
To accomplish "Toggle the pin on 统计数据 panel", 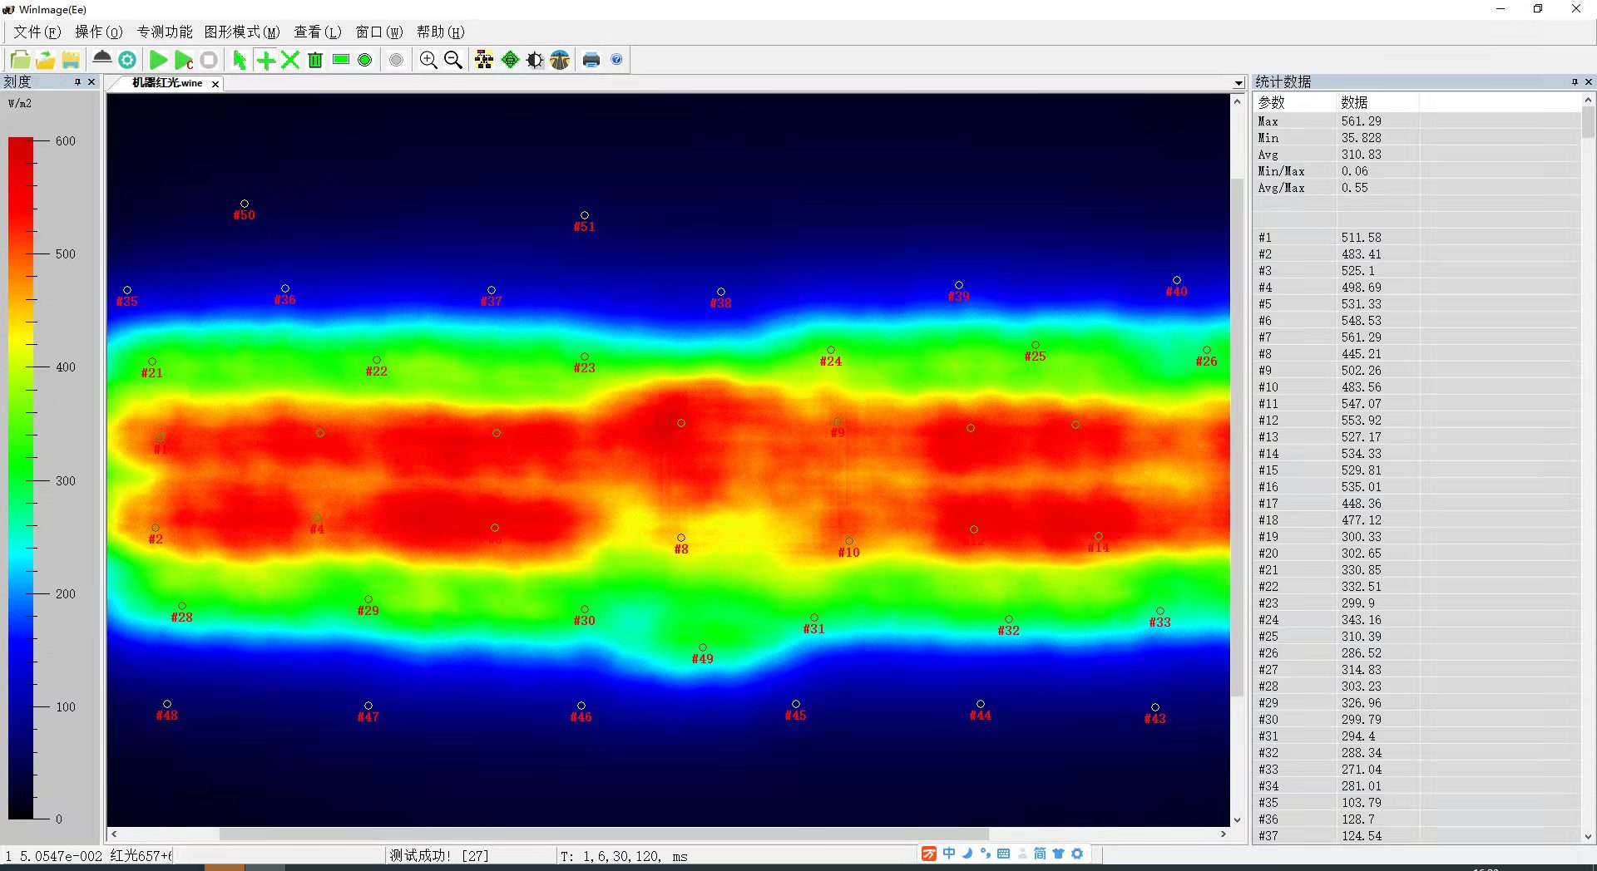I will 1575,82.
